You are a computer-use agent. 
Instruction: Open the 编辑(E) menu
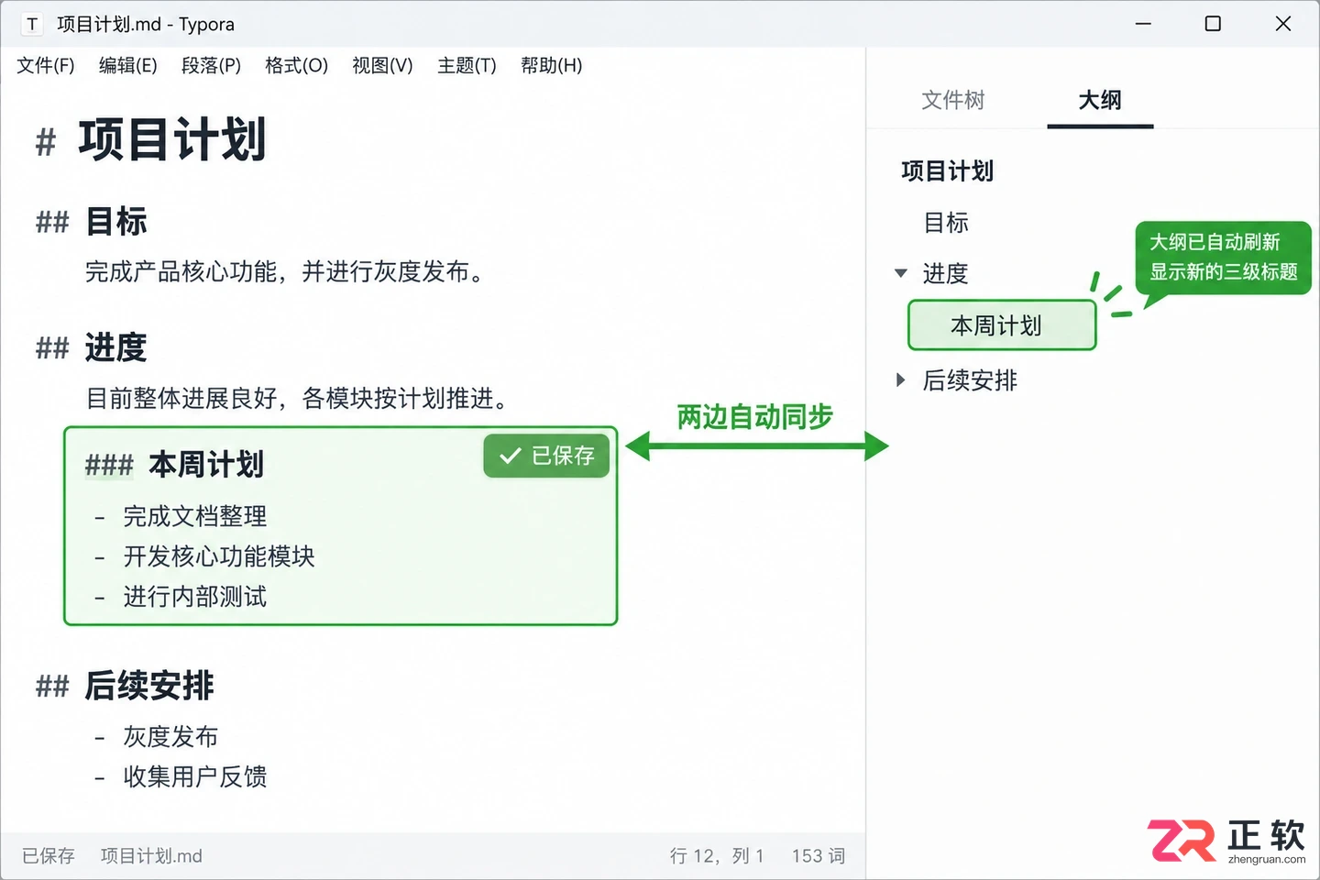coord(128,65)
